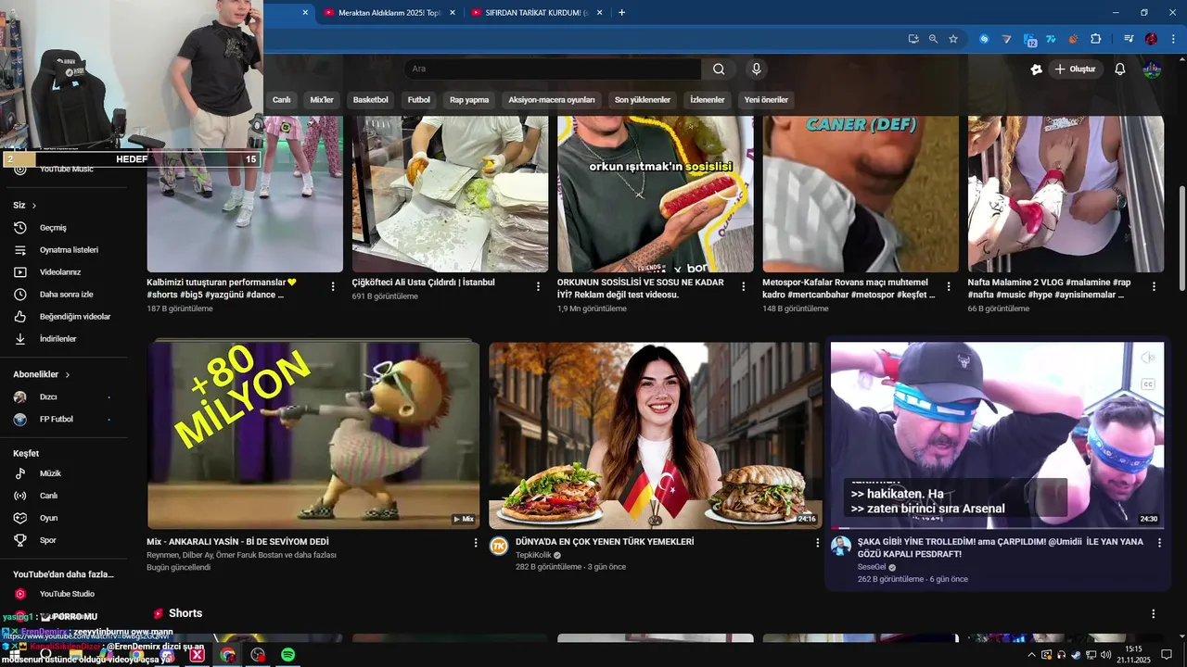Switch to Sıfırdan Tarikat Kurdum browser tab

(538, 13)
